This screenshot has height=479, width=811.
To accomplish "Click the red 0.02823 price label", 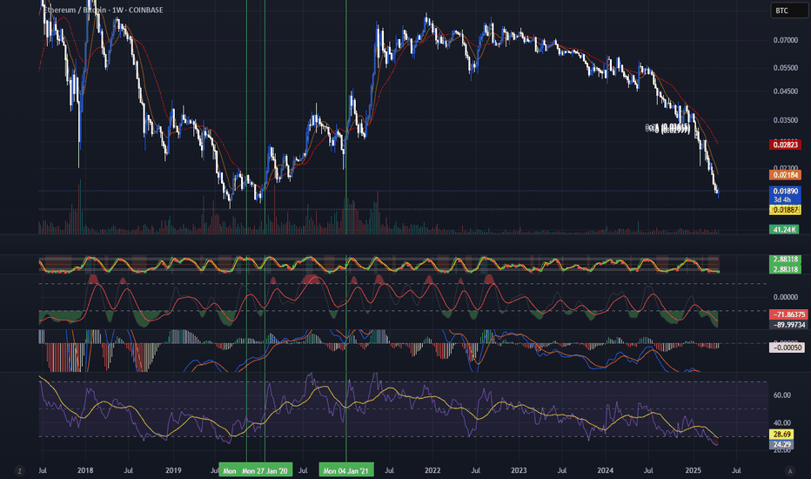I will (x=785, y=145).
